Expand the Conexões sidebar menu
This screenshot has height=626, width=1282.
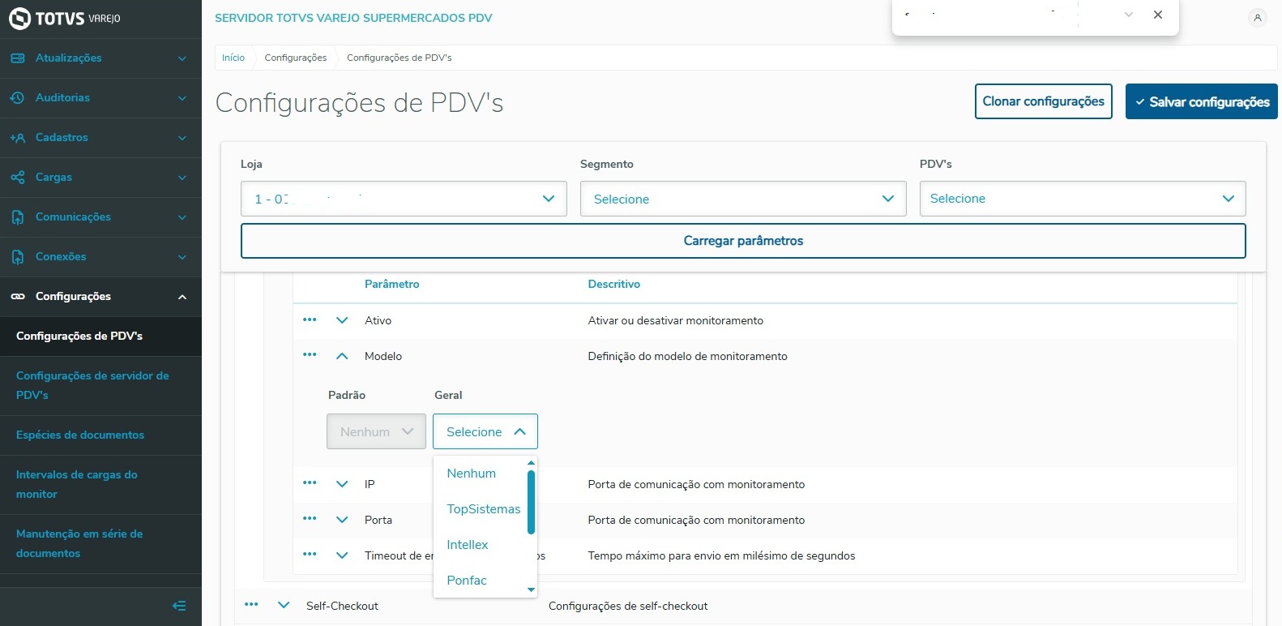100,257
